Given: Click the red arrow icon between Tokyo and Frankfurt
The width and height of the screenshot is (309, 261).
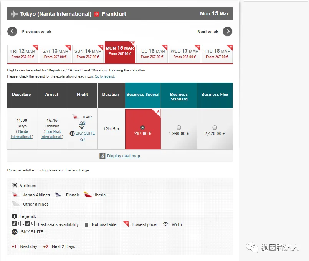Looking at the screenshot, I should (x=97, y=14).
